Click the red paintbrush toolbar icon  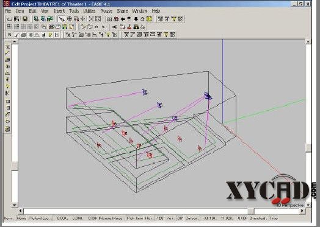(x=129, y=27)
